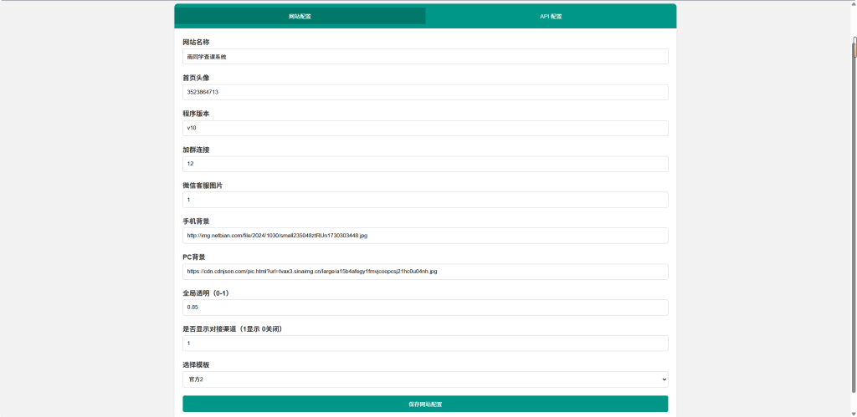Place cursor in PC背景 URL field
Viewport: 857px width, 417px height.
click(x=425, y=272)
